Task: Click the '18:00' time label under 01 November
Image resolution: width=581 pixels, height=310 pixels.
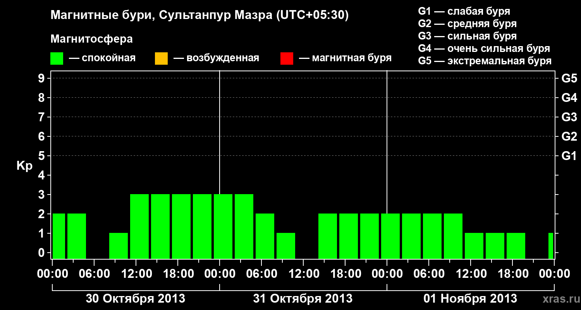Action: pyautogui.click(x=513, y=274)
